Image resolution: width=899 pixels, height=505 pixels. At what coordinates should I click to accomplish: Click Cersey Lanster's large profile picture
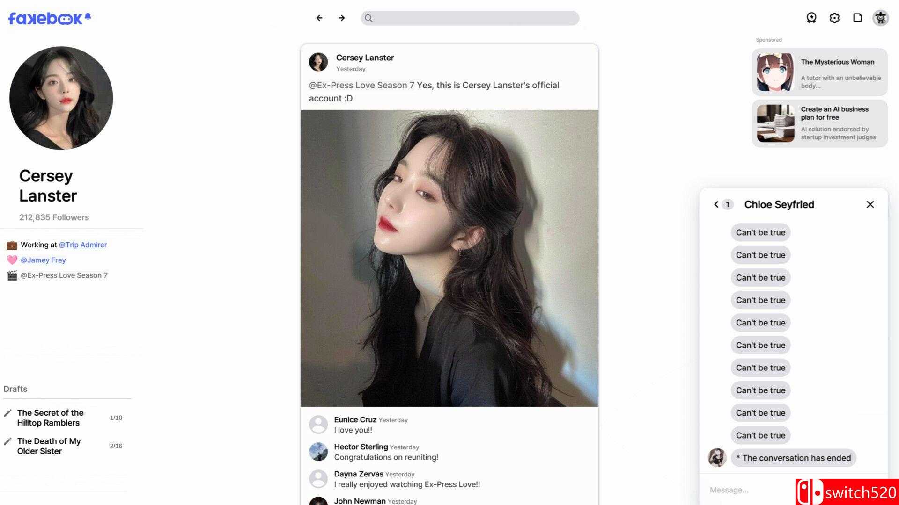[61, 98]
